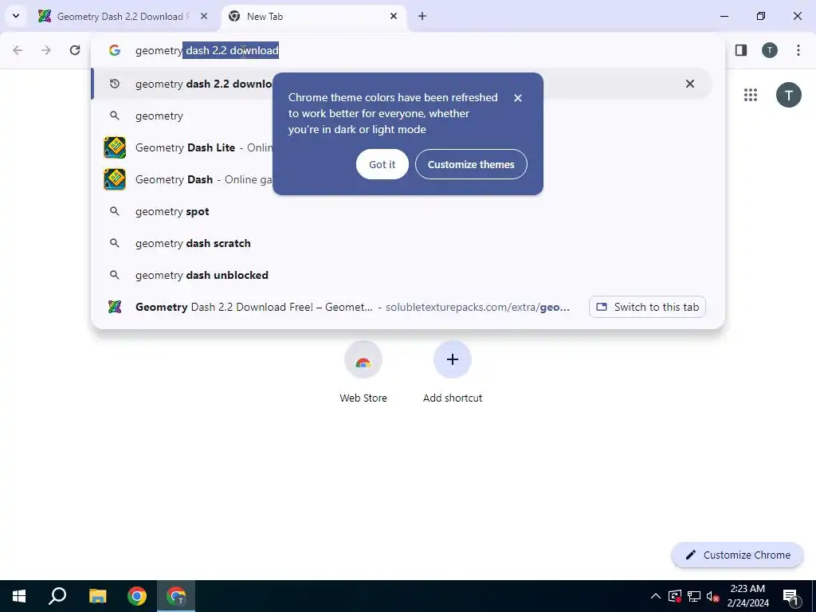Dismiss theme popup with its X
816x612 pixels.
point(518,98)
